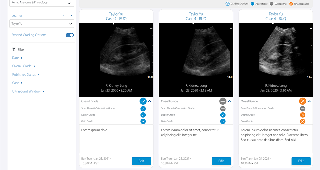Expand the Published Status filter
Viewport: 320px width, 170px height.
26,74
